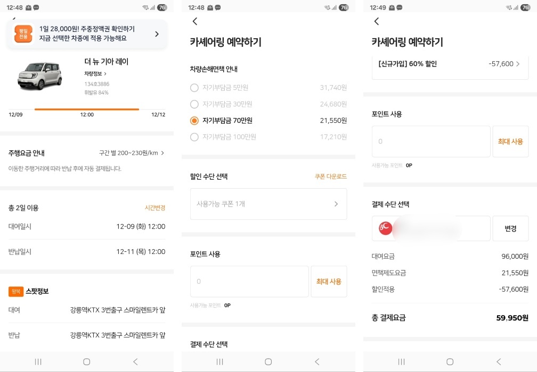Tap 휘발유 84% fuel level text
The height and width of the screenshot is (372, 537).
[x=96, y=92]
